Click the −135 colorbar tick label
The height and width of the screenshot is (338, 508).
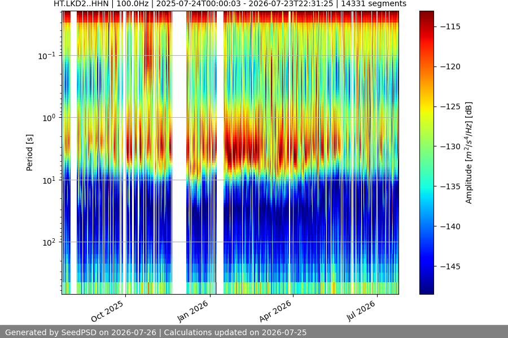click(x=450, y=186)
